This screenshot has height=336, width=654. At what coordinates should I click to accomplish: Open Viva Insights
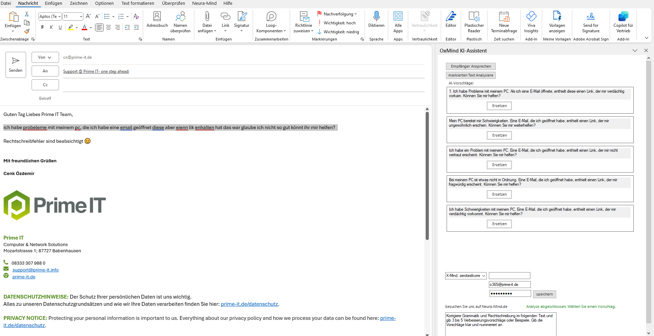(531, 22)
